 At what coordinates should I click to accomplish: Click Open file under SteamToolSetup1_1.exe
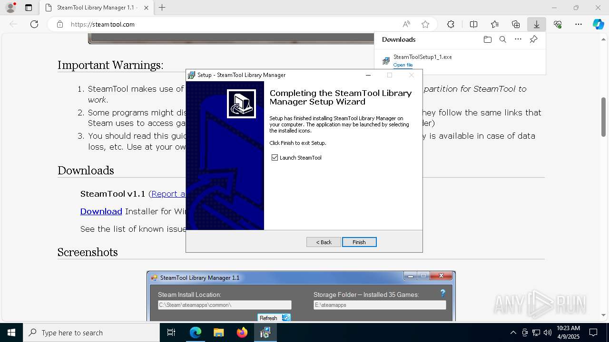click(x=403, y=65)
